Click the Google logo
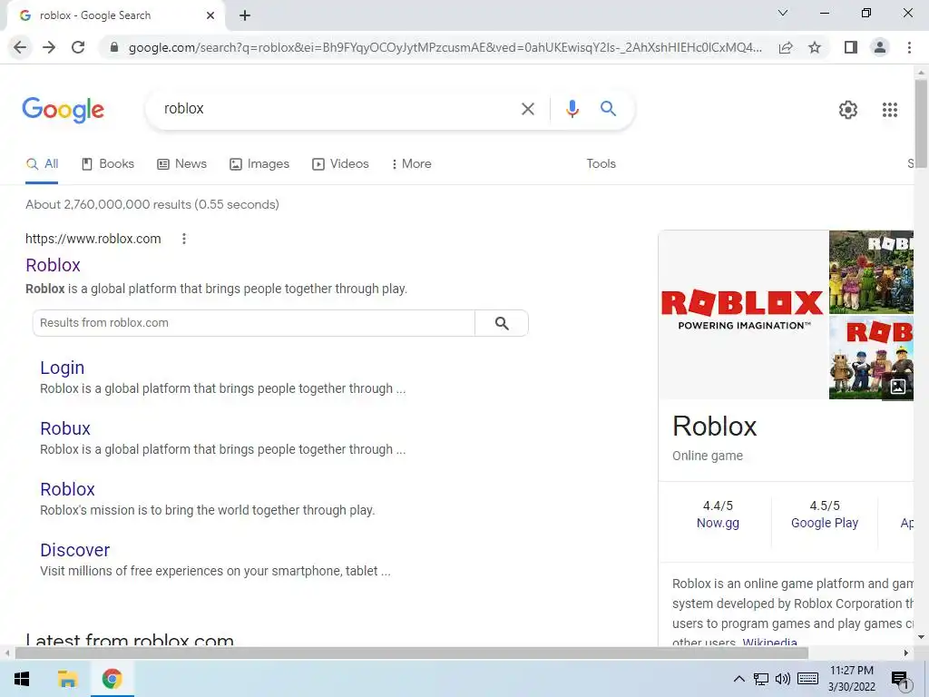The image size is (929, 697). click(x=64, y=110)
